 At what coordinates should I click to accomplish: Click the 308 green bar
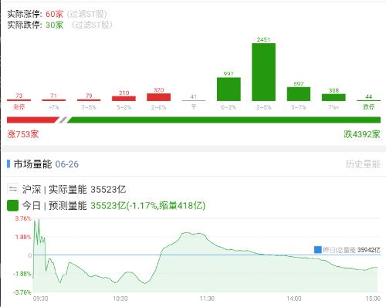pos(334,97)
